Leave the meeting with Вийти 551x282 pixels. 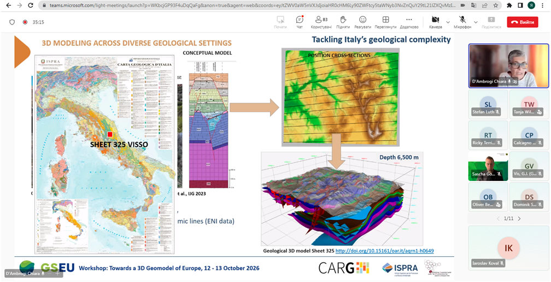[523, 22]
